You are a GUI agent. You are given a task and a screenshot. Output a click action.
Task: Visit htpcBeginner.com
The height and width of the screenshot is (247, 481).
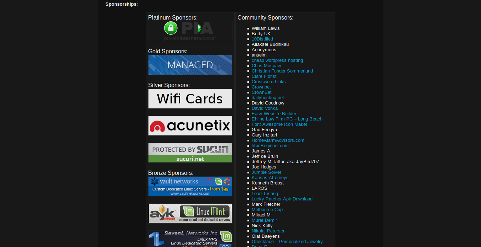click(x=270, y=146)
